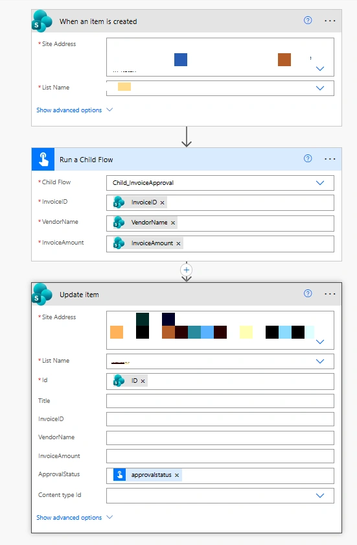Click the InvoiceID field in Update item
Screen dimensions: 357x545
[220, 419]
